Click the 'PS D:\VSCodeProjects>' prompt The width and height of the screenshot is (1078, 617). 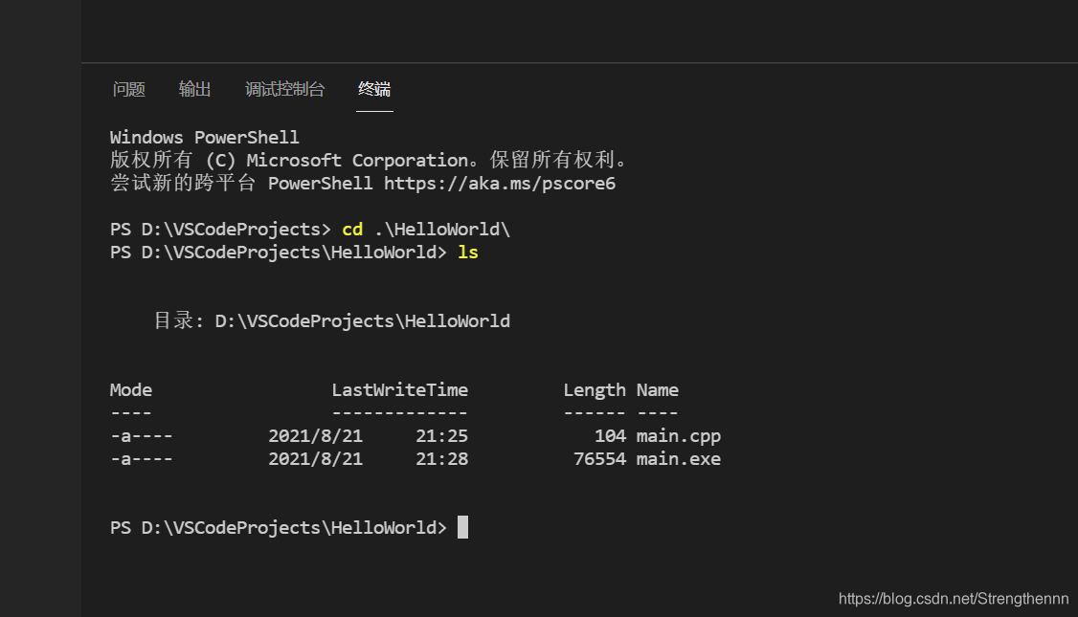pyautogui.click(x=220, y=230)
